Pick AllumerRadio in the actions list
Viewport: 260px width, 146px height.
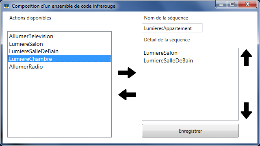pos(59,67)
